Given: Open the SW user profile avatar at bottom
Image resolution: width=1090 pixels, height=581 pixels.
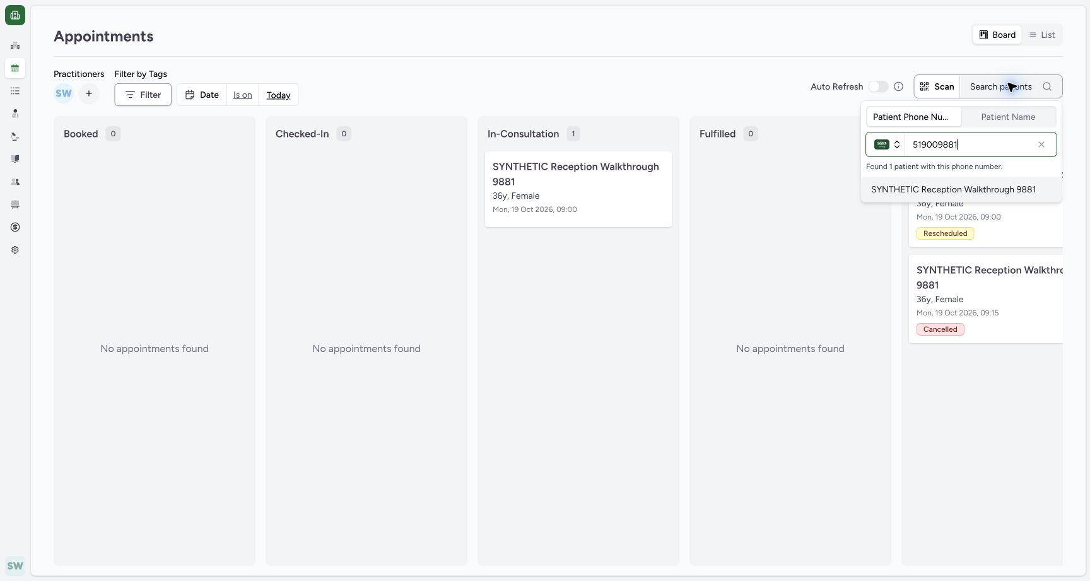Looking at the screenshot, I should click(15, 565).
